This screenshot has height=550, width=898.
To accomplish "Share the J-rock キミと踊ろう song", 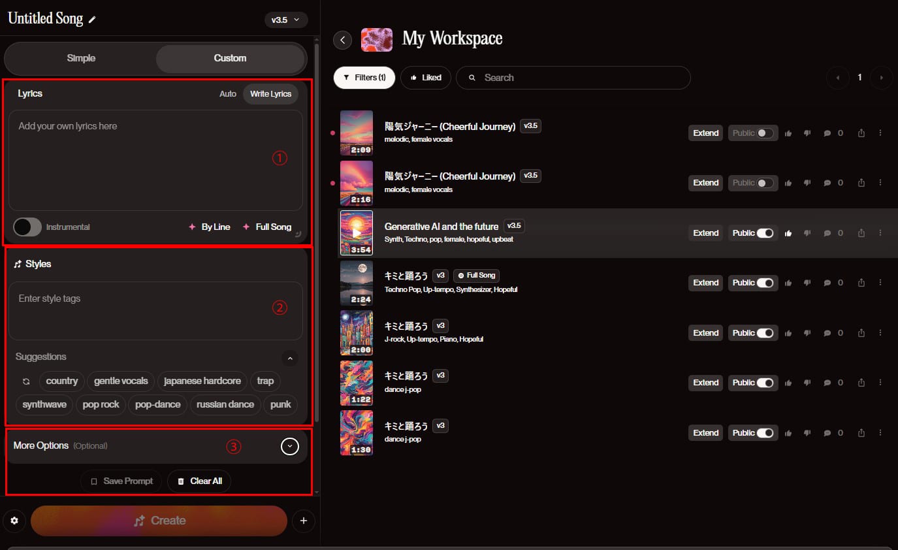I will [x=861, y=333].
